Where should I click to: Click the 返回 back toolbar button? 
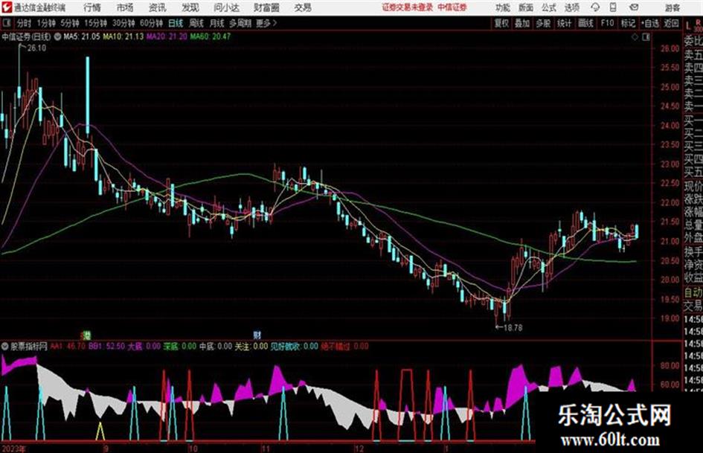coord(671,23)
